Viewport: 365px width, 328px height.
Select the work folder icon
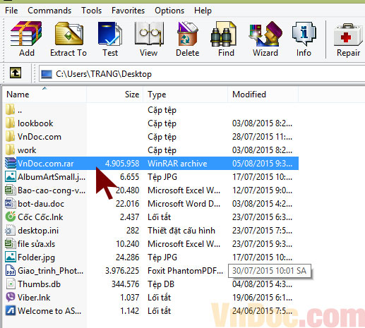[10, 150]
